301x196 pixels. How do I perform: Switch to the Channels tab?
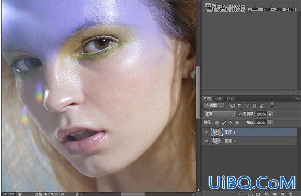[219, 99]
